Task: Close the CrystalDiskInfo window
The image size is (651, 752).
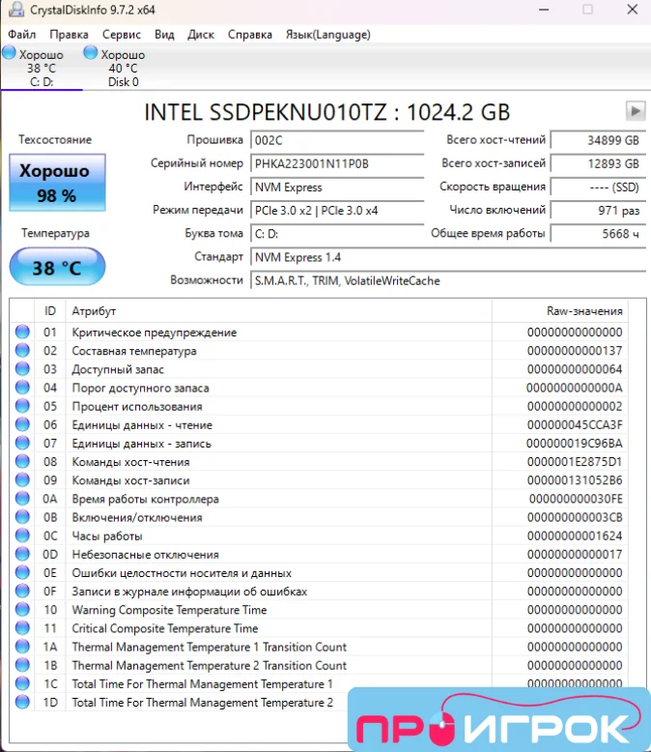Action: (632, 10)
